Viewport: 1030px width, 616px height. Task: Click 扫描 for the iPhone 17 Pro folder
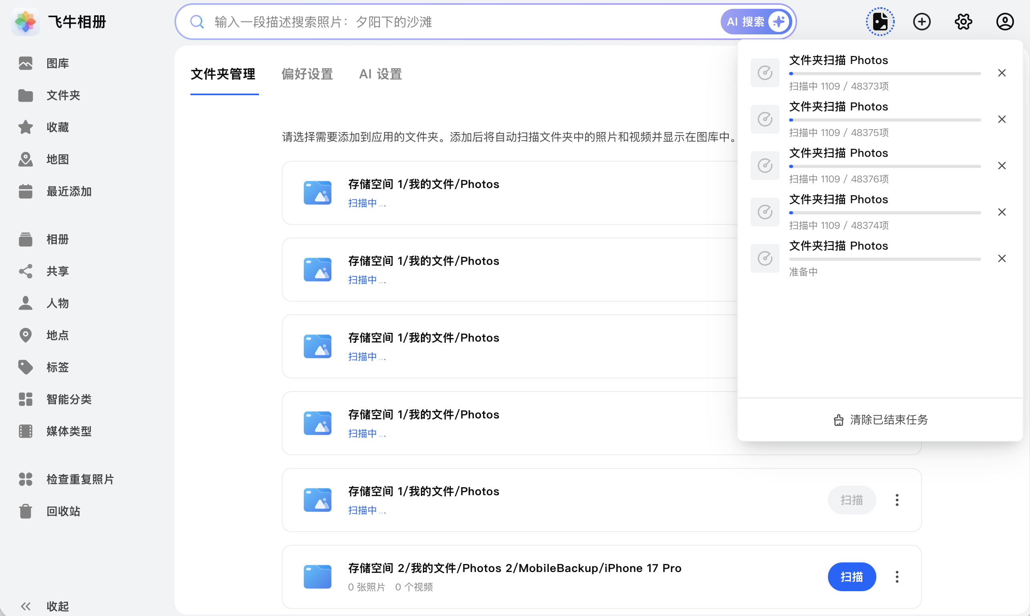852,576
